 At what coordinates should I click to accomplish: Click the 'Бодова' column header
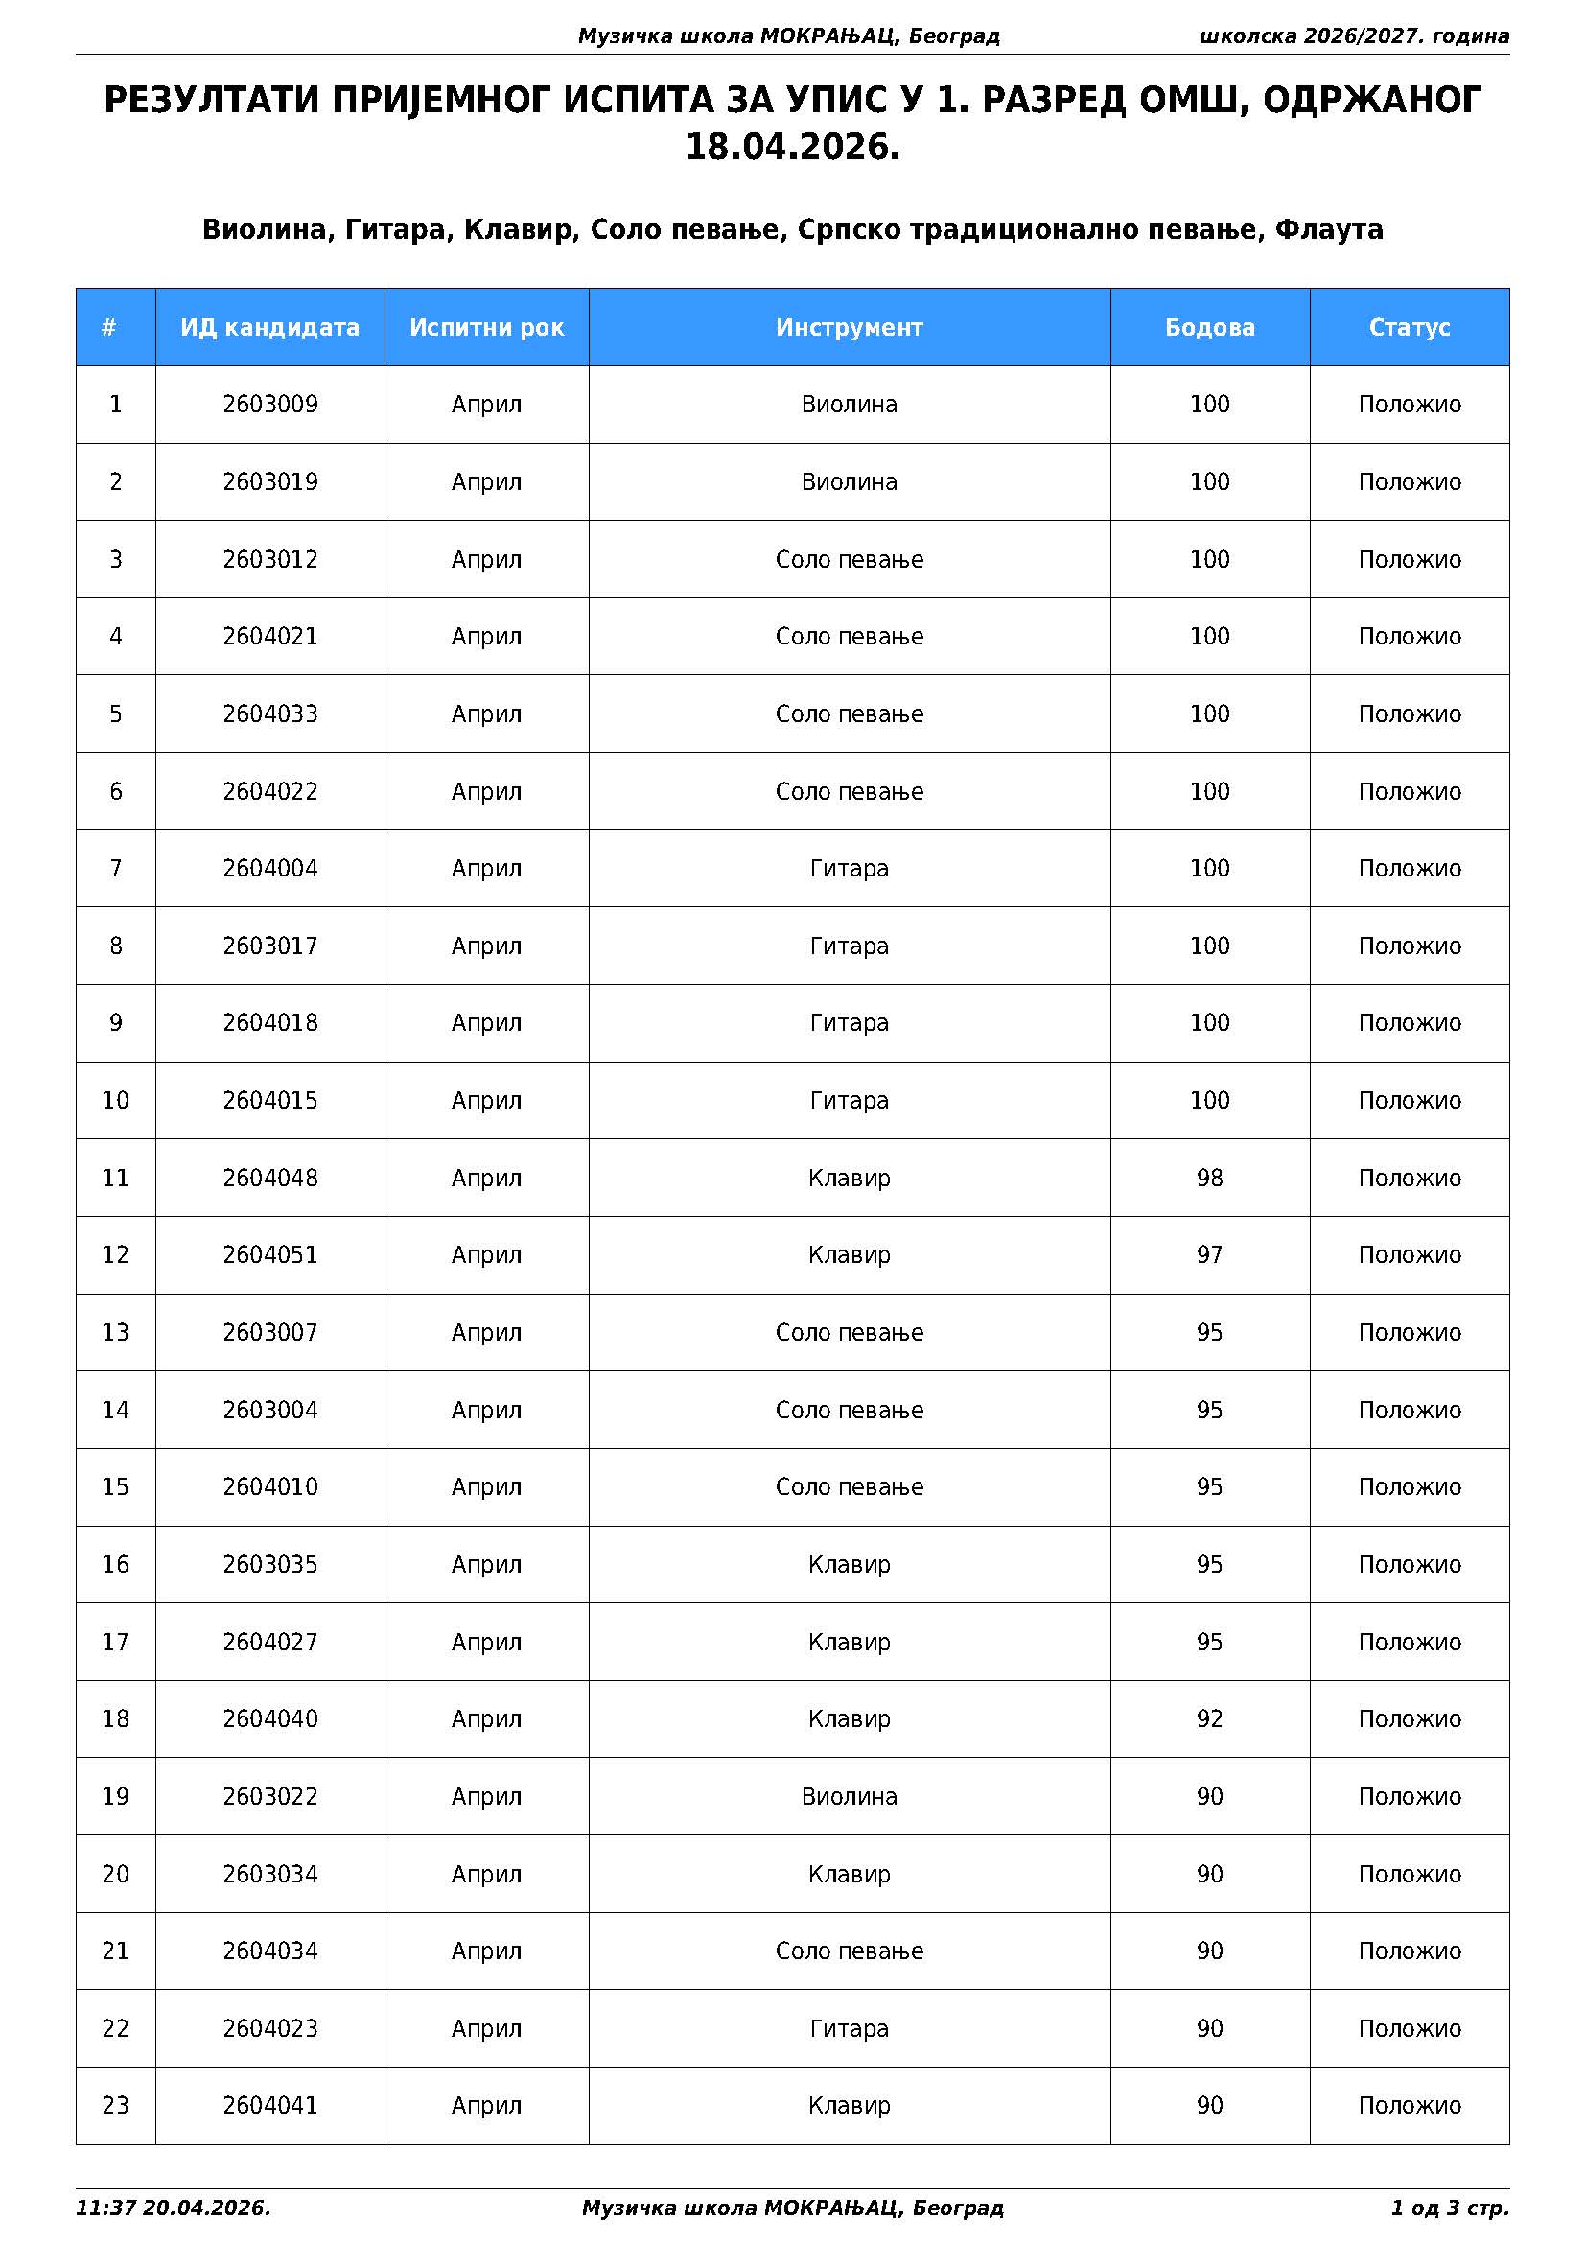pos(1209,327)
